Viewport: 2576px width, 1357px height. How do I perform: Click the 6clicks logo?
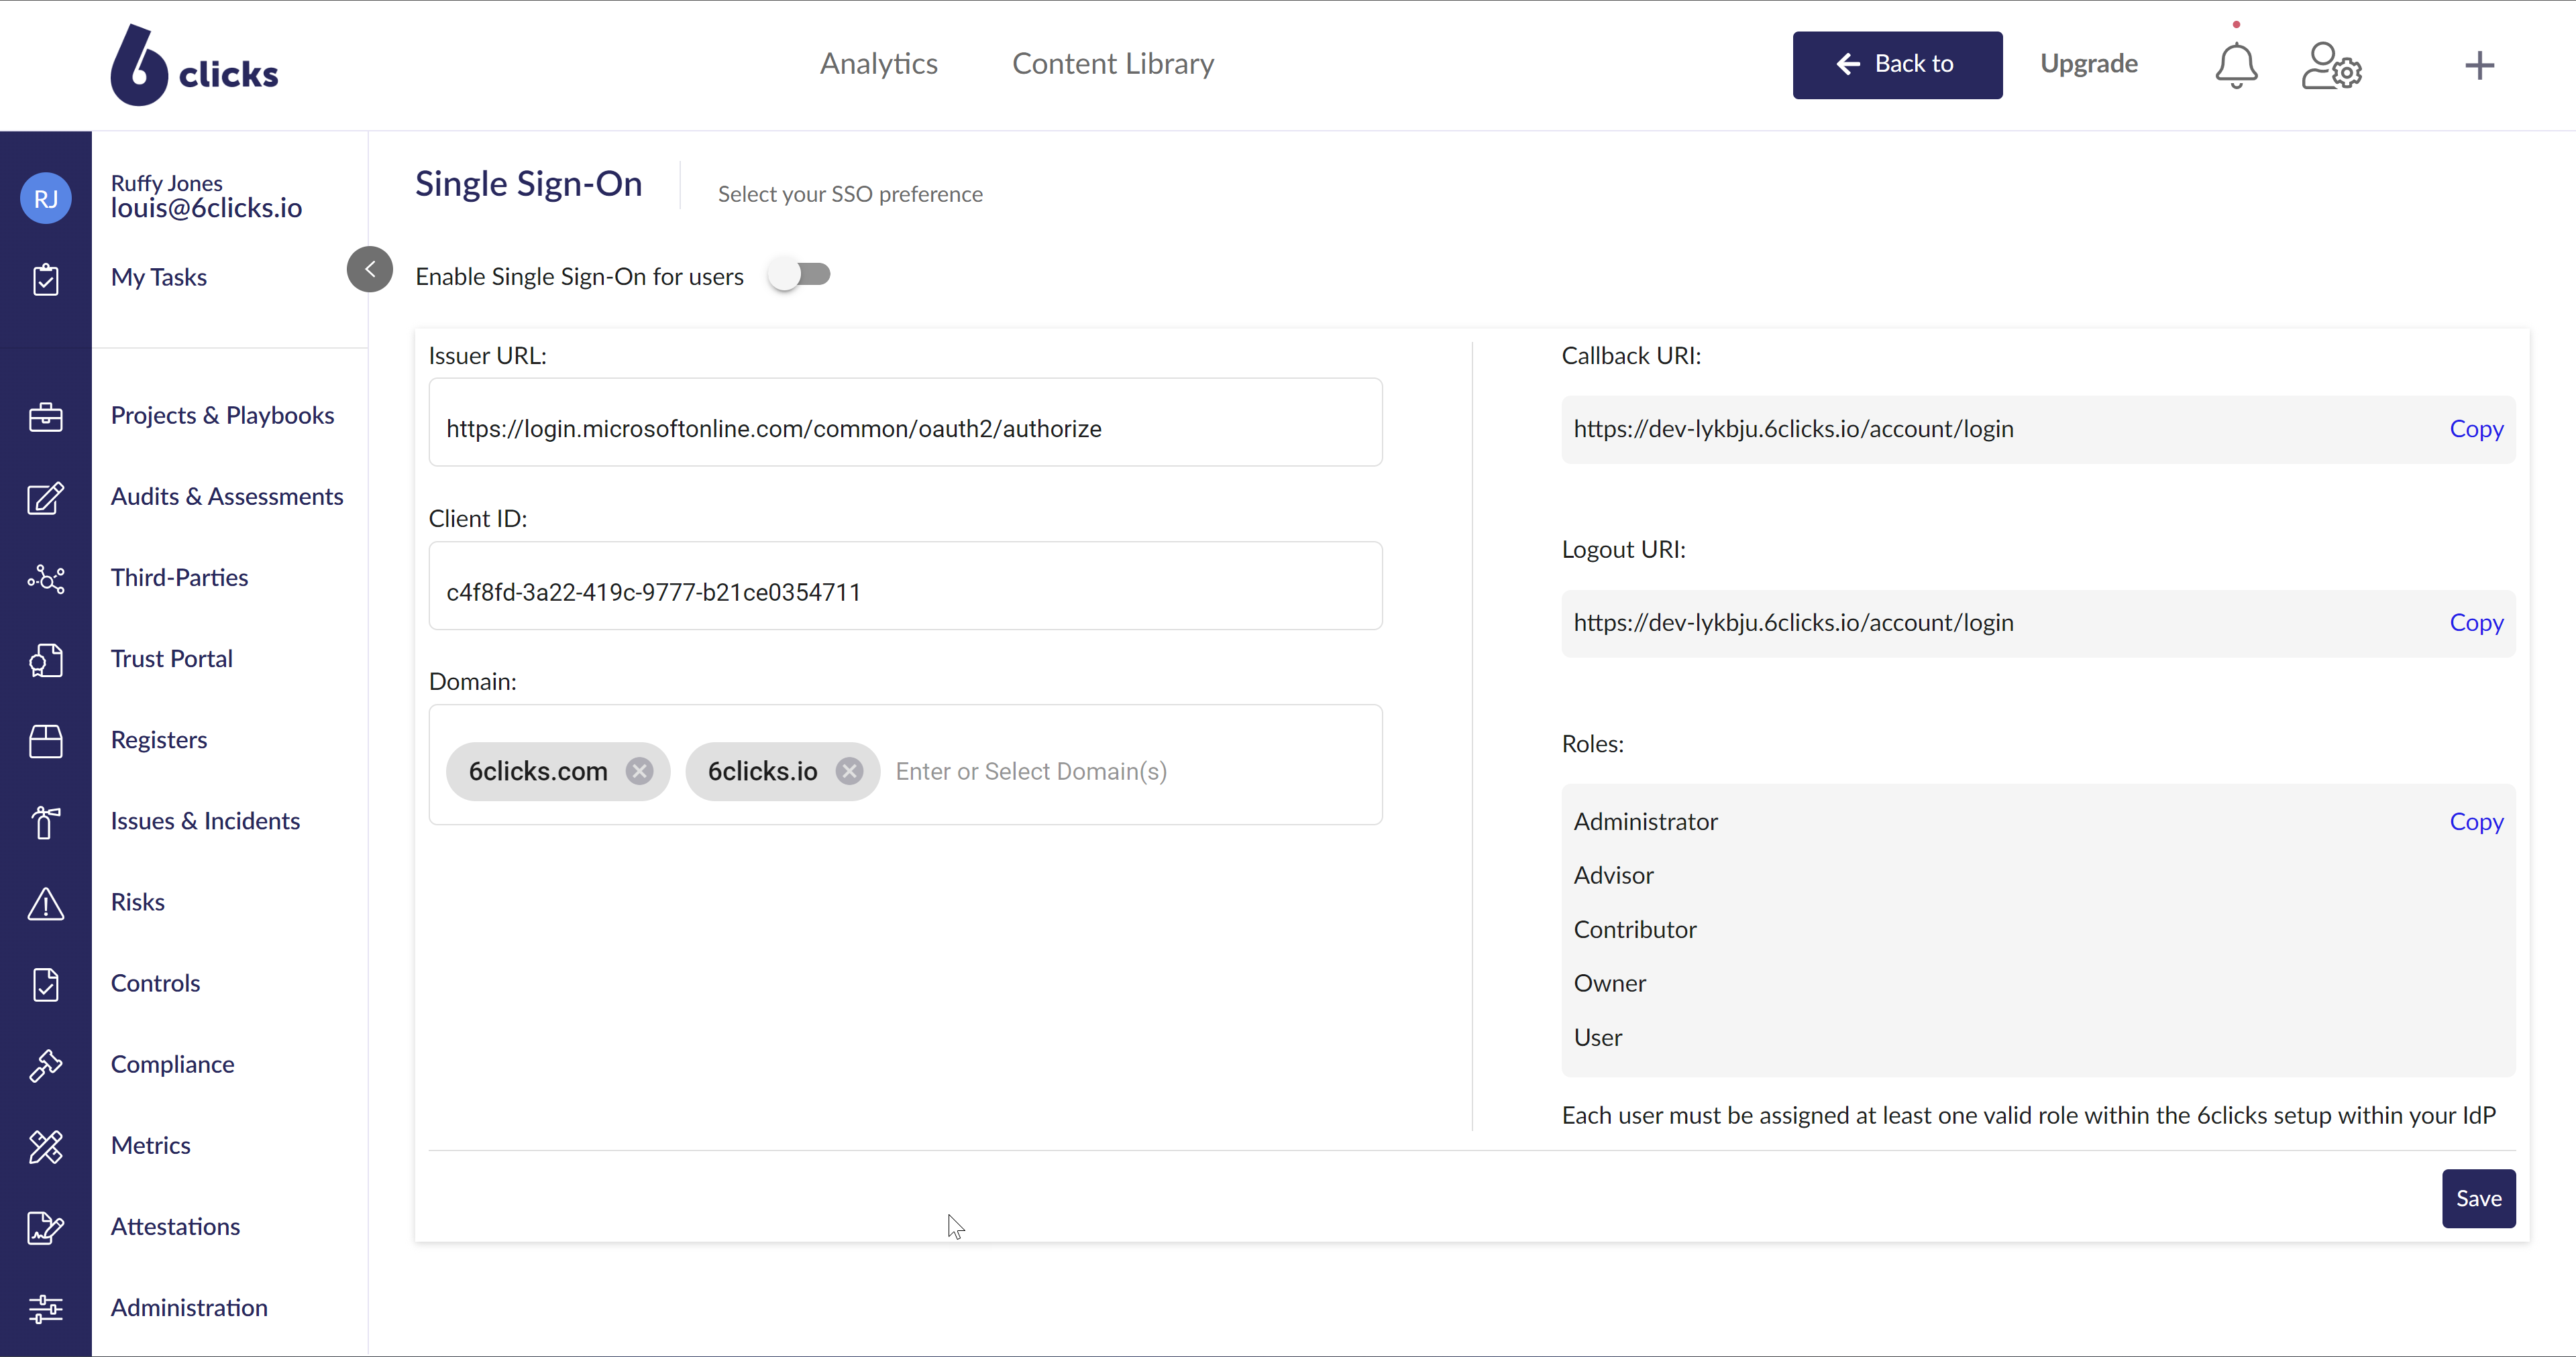pyautogui.click(x=194, y=65)
